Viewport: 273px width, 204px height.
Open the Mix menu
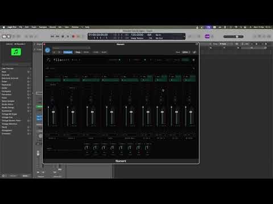[x=60, y=27]
